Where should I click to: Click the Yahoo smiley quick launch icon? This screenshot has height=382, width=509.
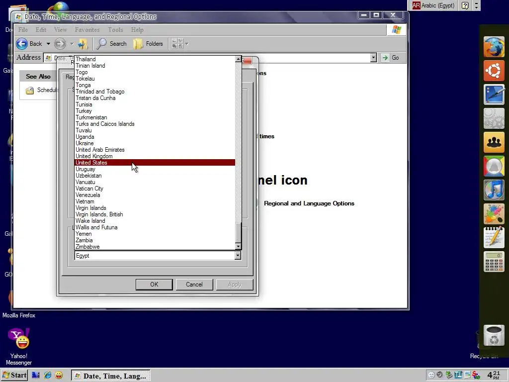(x=59, y=375)
